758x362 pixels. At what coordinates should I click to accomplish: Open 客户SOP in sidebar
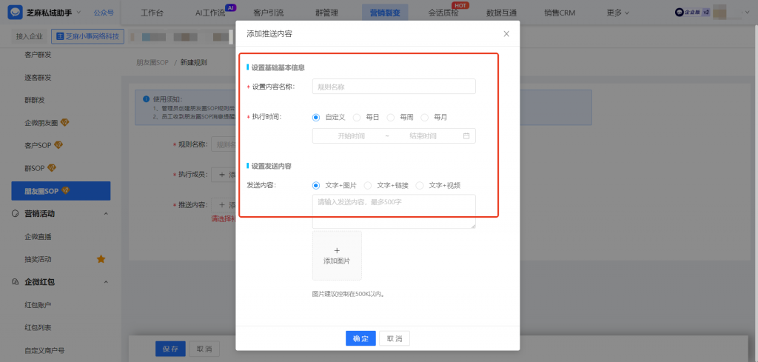click(38, 145)
